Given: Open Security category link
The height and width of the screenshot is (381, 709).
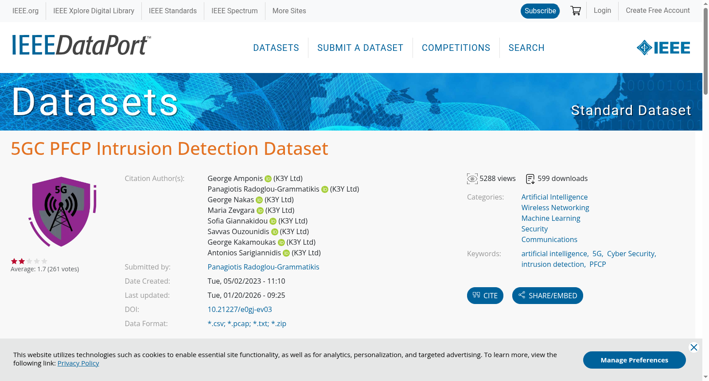Looking at the screenshot, I should click(534, 229).
